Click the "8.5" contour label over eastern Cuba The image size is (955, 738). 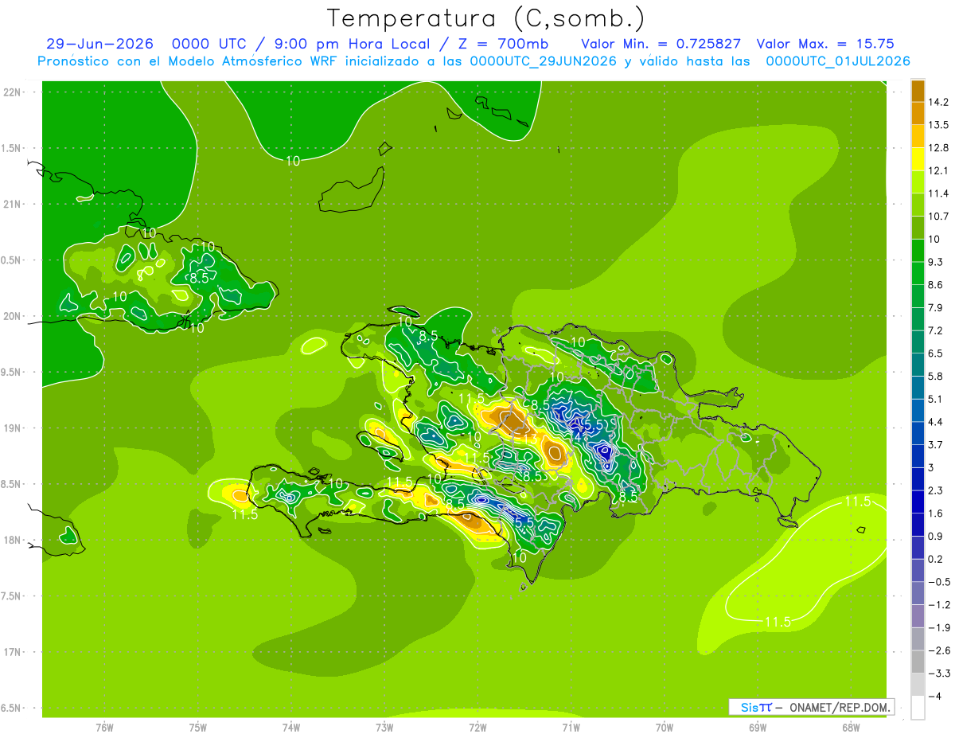199,278
